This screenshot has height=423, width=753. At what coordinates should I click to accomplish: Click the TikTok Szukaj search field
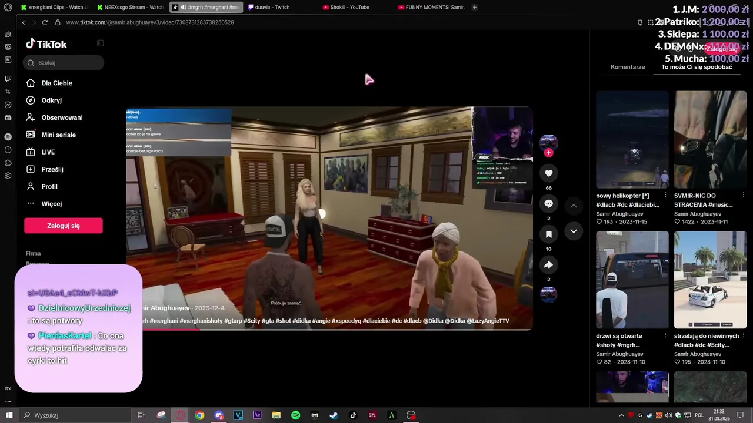coord(64,63)
